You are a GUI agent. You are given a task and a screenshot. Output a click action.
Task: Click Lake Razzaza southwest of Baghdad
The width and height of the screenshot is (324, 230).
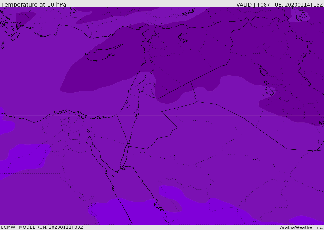click(x=269, y=91)
